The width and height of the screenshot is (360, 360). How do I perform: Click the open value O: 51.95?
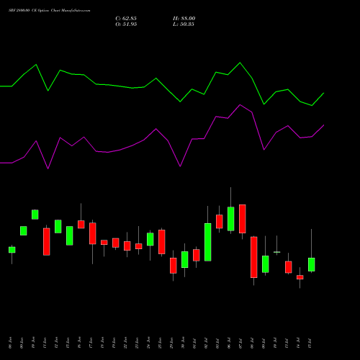[x=126, y=24]
